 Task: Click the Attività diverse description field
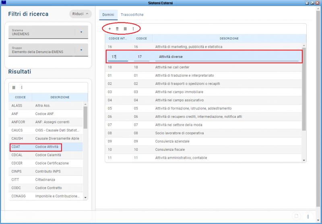(227, 57)
